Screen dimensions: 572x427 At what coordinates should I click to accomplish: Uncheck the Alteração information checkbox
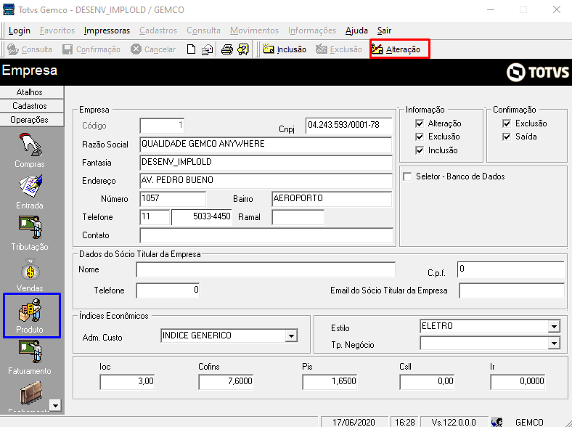(x=420, y=124)
